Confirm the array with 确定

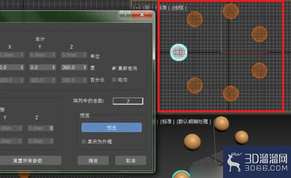93,160
